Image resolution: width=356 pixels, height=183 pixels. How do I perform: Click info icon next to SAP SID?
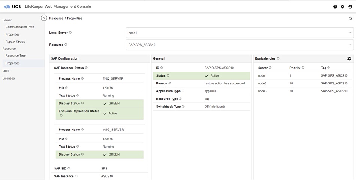coord(69,168)
